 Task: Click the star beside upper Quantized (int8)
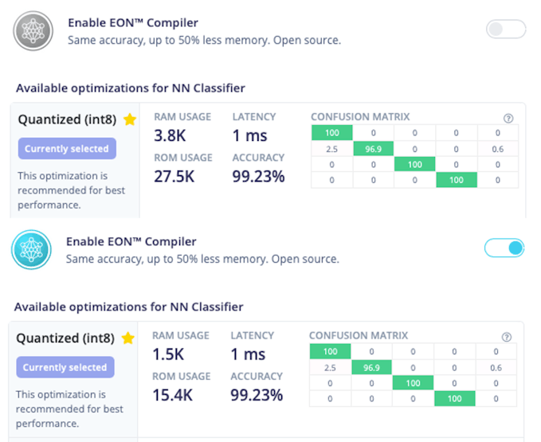(130, 119)
